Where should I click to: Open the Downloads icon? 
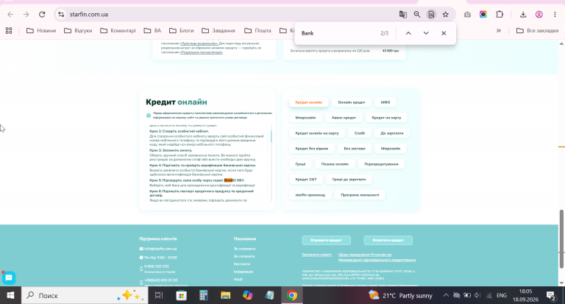tap(523, 15)
